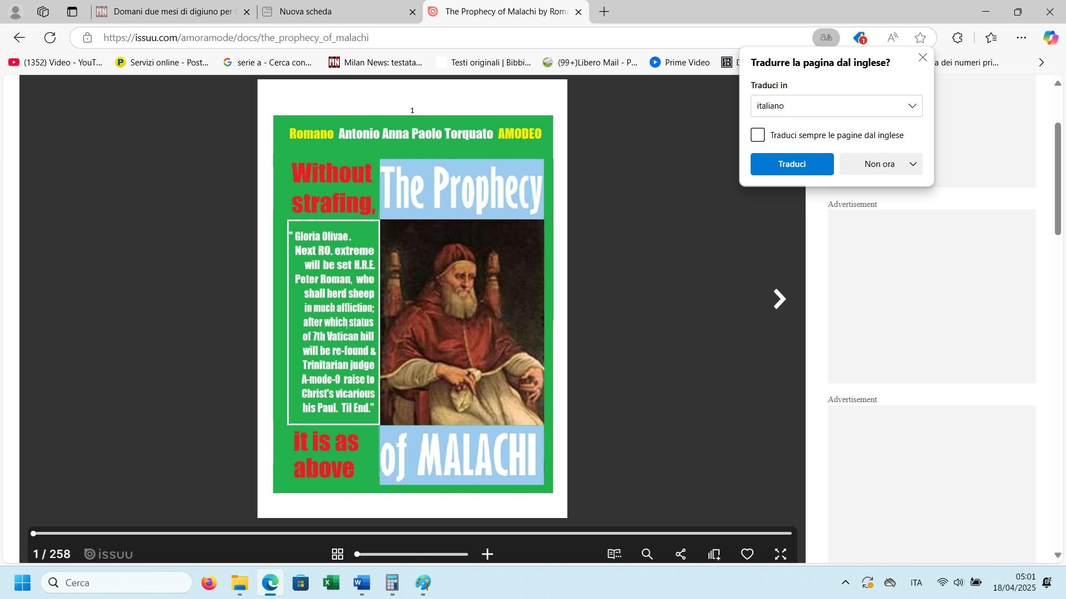Enter fullscreen reader mode
Image resolution: width=1066 pixels, height=599 pixels.
pyautogui.click(x=781, y=554)
